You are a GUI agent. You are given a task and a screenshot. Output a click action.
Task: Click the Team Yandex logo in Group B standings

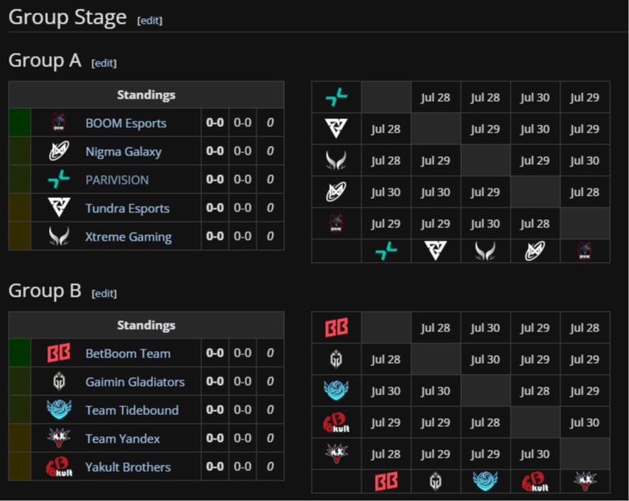click(59, 439)
